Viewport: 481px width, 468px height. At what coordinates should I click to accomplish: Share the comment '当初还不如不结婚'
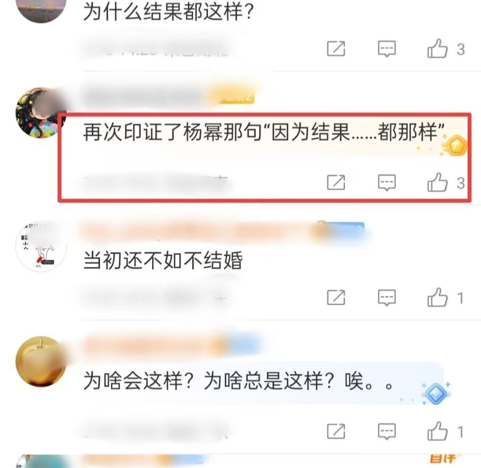click(x=336, y=298)
